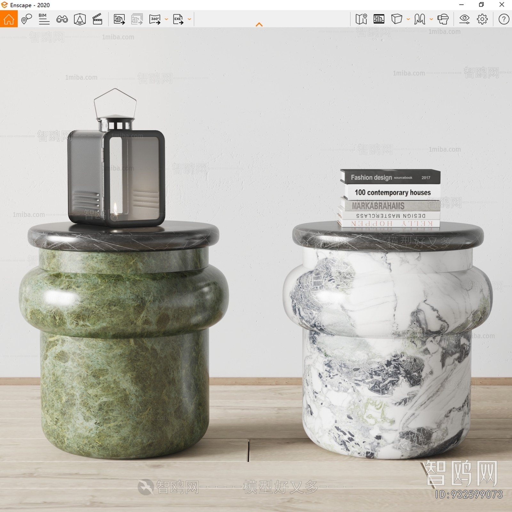This screenshot has width=512, height=512.
Task: Expand the 360° panorama dropdown arrow
Action: pyautogui.click(x=166, y=19)
